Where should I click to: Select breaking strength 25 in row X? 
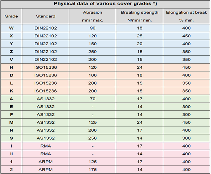coord(140,36)
